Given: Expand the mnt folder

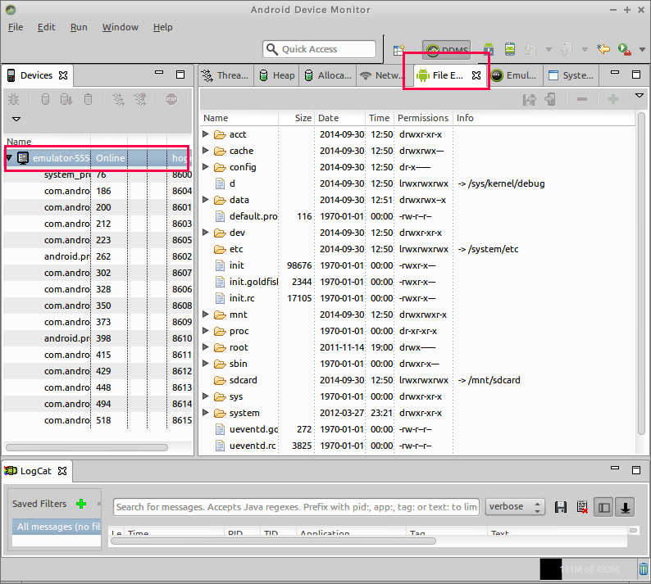Looking at the screenshot, I should tap(205, 314).
